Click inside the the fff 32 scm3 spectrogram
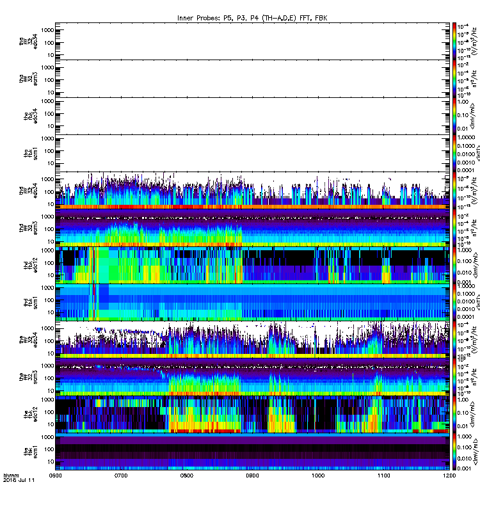480x512 pixels. click(252, 377)
